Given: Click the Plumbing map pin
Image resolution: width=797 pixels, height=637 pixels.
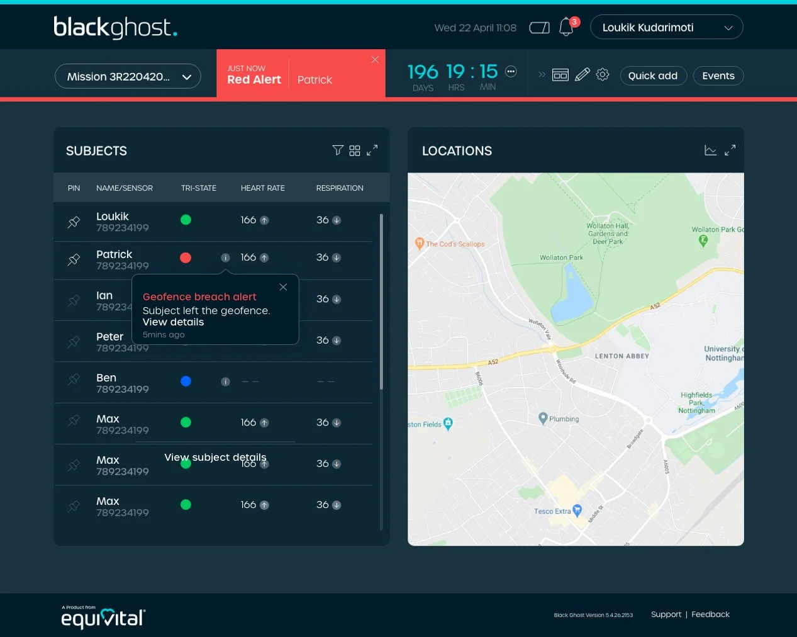Looking at the screenshot, I should tap(543, 418).
